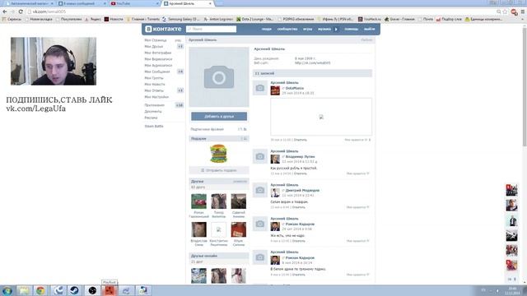
Task: Click the VKontakte logo in the header
Action: click(x=163, y=30)
